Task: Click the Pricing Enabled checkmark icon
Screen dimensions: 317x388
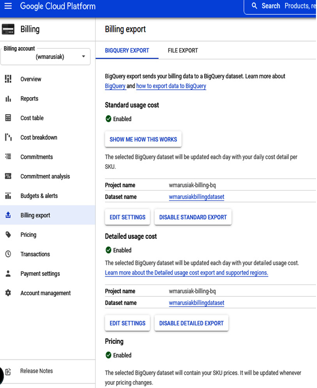Action: 109,355
